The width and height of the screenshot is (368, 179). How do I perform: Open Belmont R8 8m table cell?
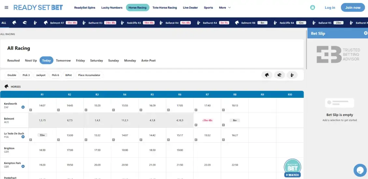click(235, 120)
